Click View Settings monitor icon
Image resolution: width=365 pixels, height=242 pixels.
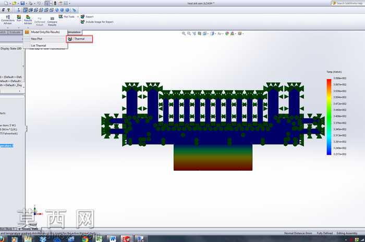(240, 33)
